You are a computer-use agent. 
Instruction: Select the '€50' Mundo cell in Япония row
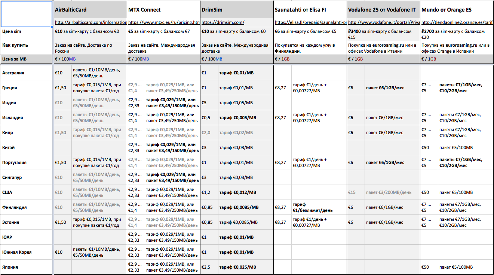click(429, 267)
